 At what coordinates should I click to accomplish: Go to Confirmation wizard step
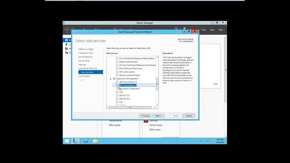84,76
